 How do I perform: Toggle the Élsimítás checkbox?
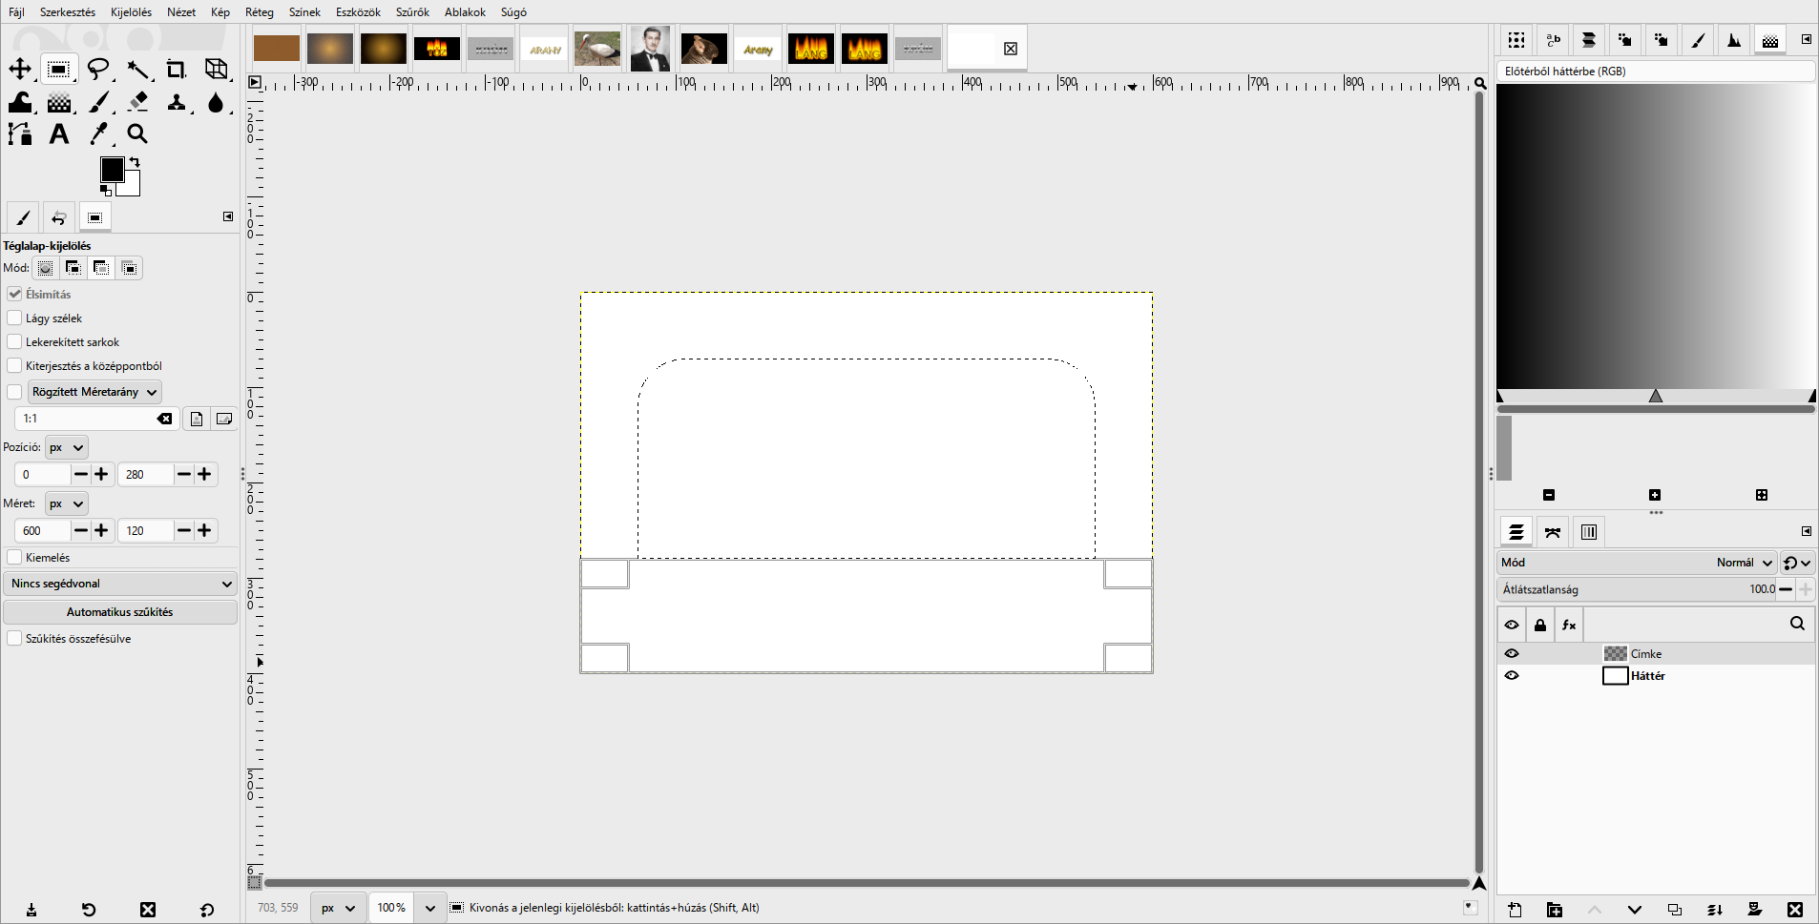pos(14,294)
